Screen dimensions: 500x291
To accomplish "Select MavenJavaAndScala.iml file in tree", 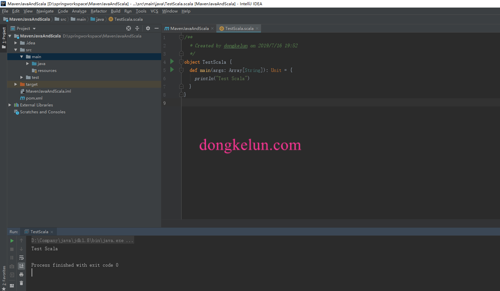I will 46,91.
